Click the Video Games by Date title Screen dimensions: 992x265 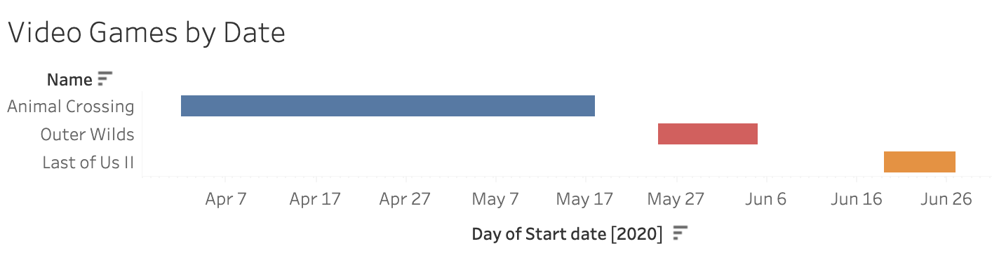pyautogui.click(x=147, y=33)
